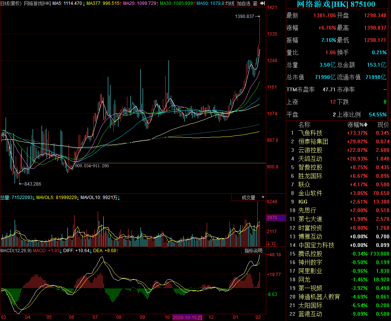Screen dimensions: 391x321
Task: Click the DEA: +9.68 value label
Action: [x=106, y=251]
